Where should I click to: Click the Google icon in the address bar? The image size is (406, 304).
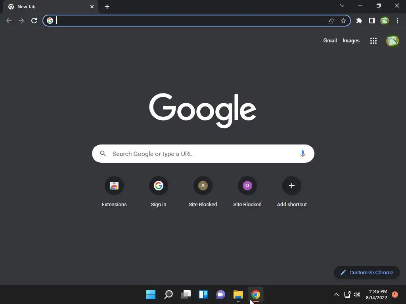[50, 21]
